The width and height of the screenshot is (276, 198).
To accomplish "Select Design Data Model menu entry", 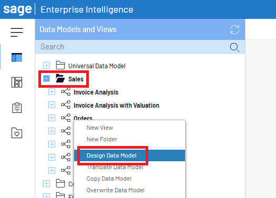I will click(129, 155).
